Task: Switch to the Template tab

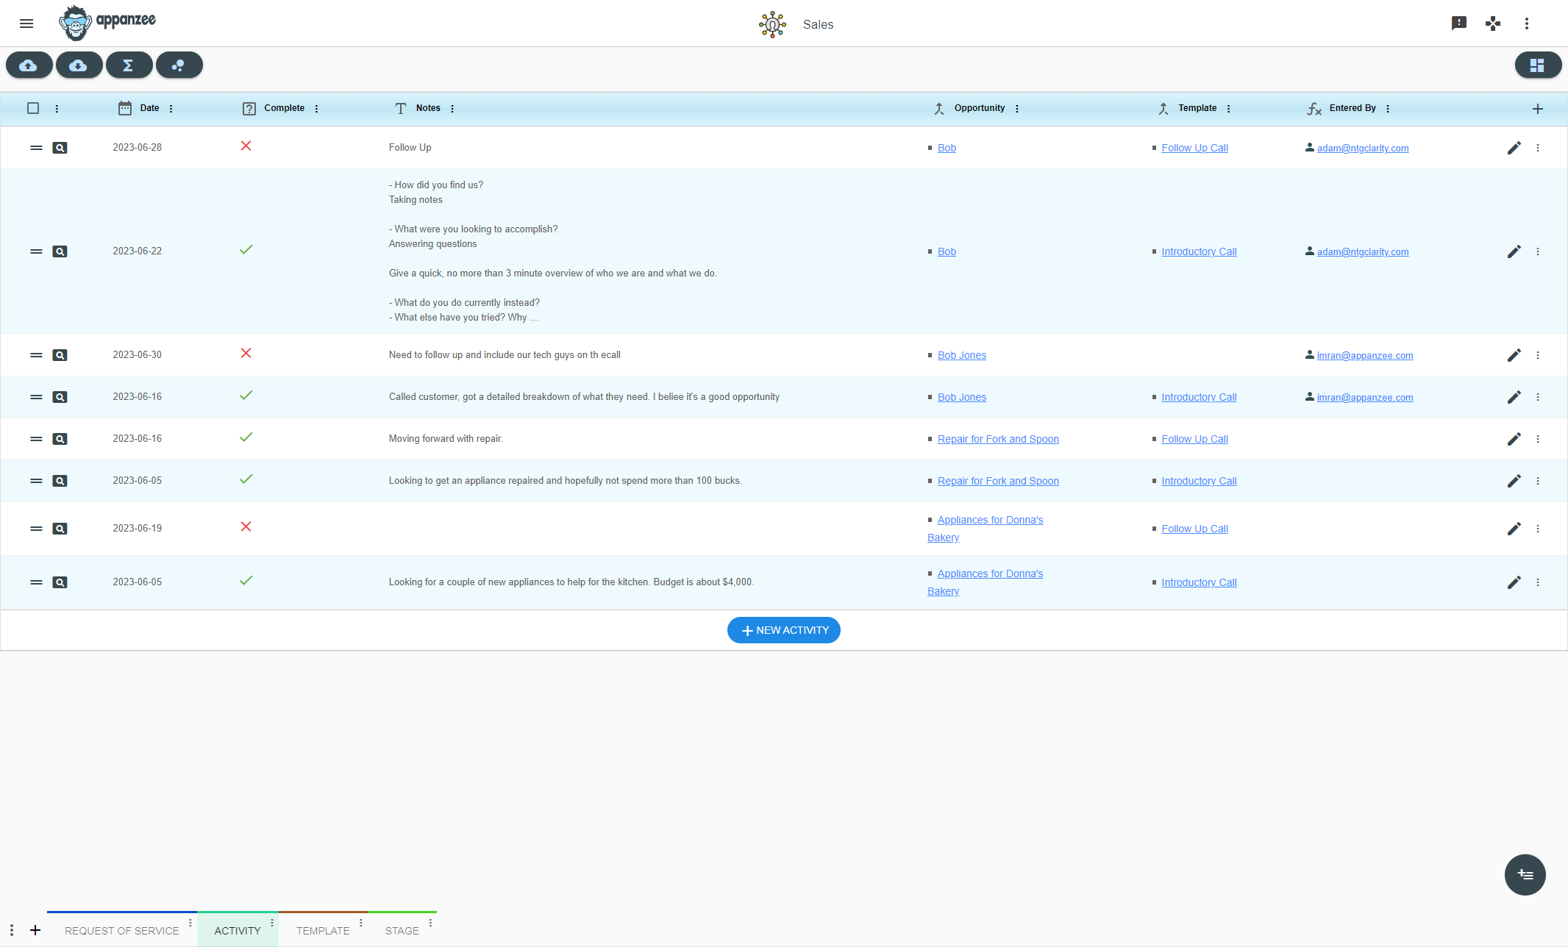Action: [x=323, y=930]
